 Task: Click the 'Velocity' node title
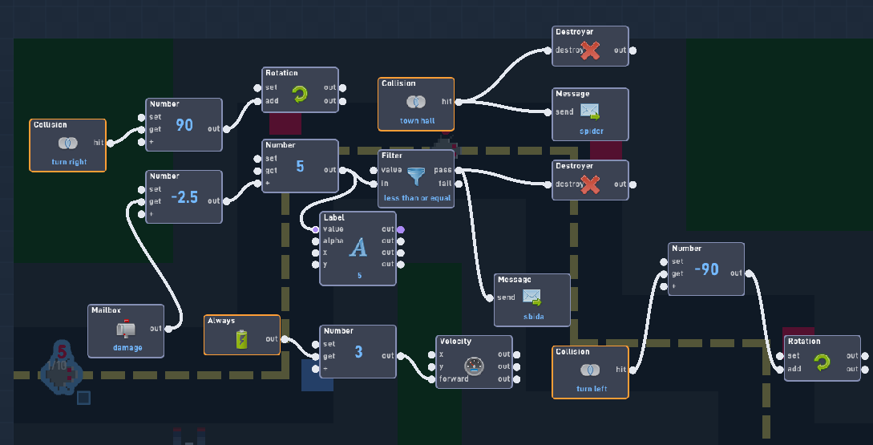(455, 342)
